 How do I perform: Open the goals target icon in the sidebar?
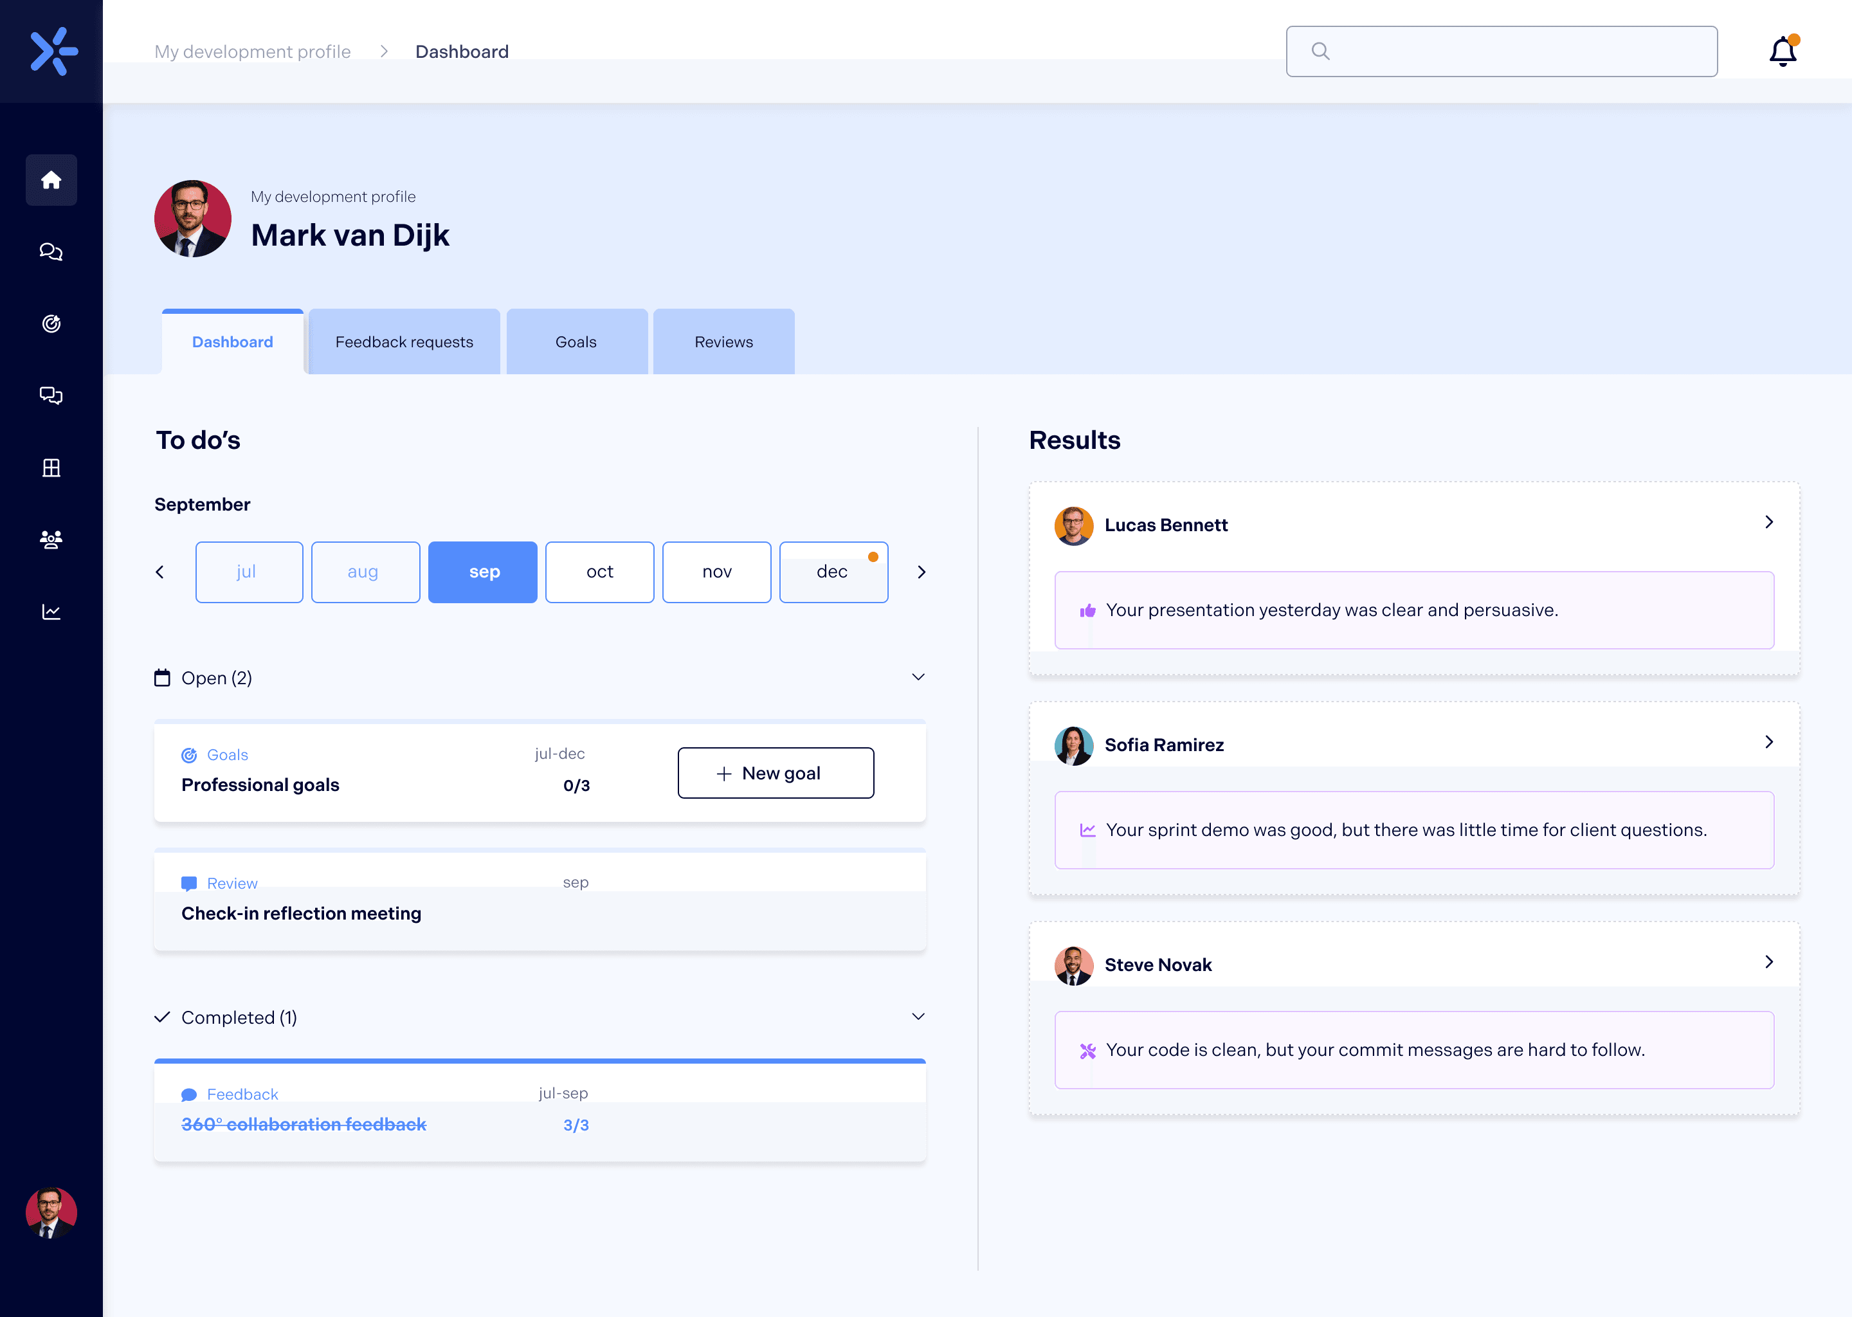click(51, 323)
